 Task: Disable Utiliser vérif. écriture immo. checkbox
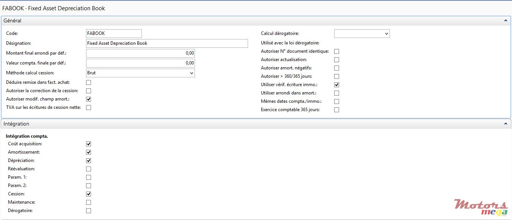click(x=336, y=85)
